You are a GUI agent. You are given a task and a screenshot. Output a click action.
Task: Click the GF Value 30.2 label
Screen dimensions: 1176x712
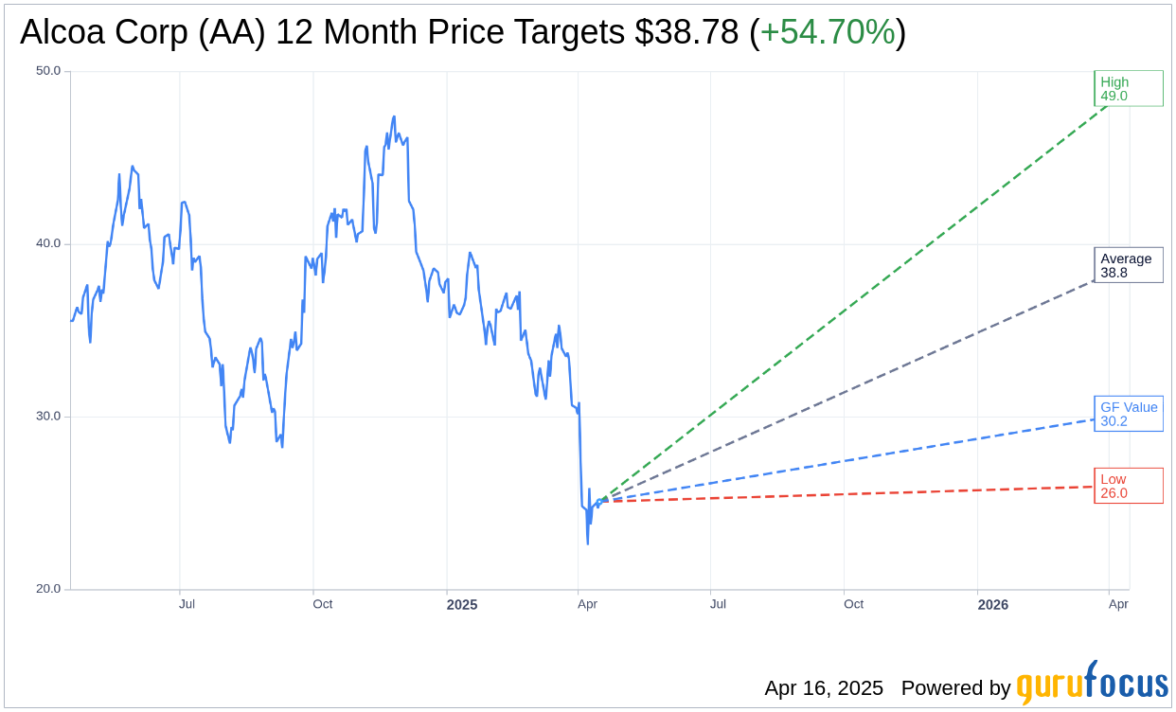(1128, 414)
